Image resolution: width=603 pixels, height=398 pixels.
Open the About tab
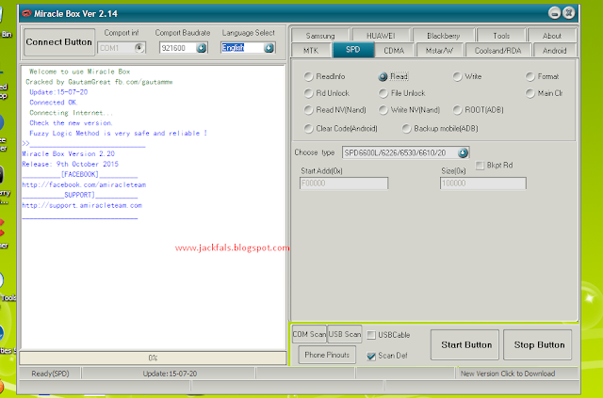click(552, 36)
